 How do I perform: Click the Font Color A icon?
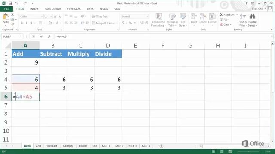point(57,23)
